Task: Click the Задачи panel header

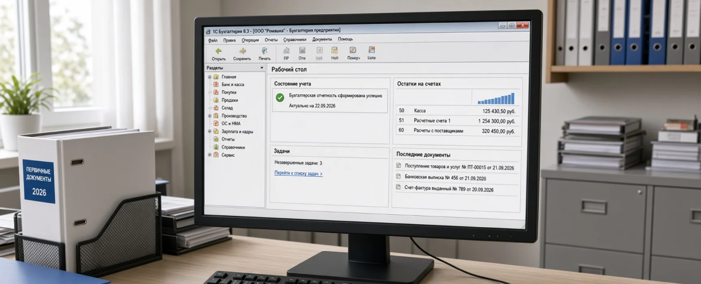Action: (x=282, y=151)
